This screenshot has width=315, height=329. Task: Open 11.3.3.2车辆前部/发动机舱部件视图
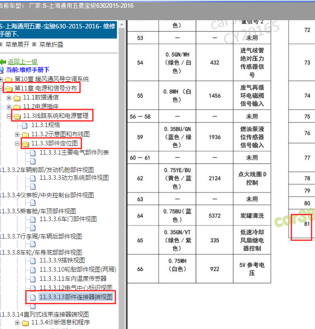(47, 170)
